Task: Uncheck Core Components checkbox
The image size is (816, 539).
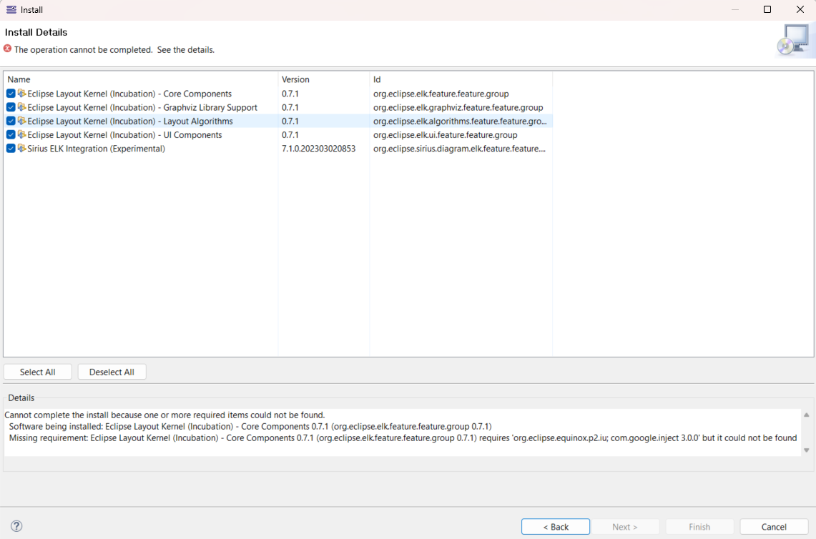Action: [11, 94]
